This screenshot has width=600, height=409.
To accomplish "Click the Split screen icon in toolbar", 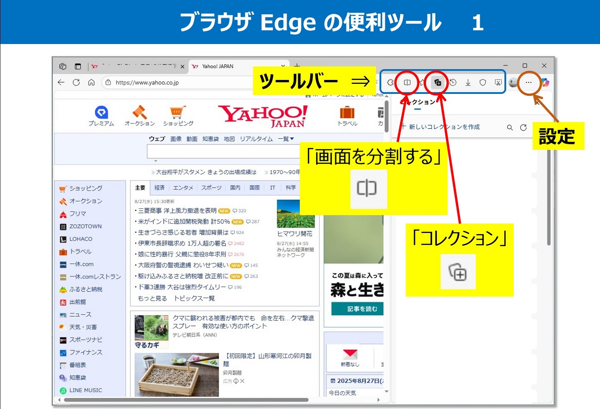I will coord(407,83).
